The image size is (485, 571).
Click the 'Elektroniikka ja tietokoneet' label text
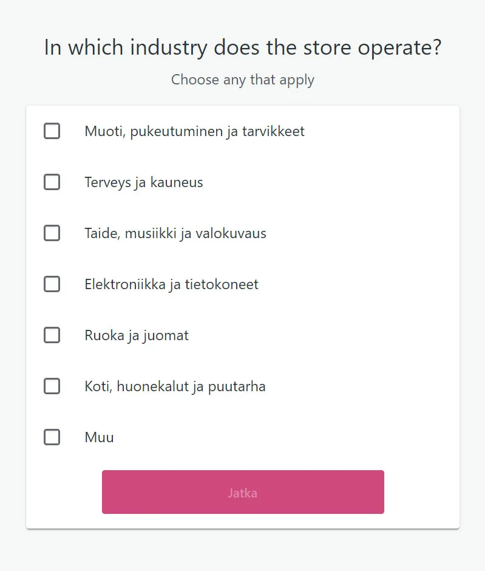171,284
